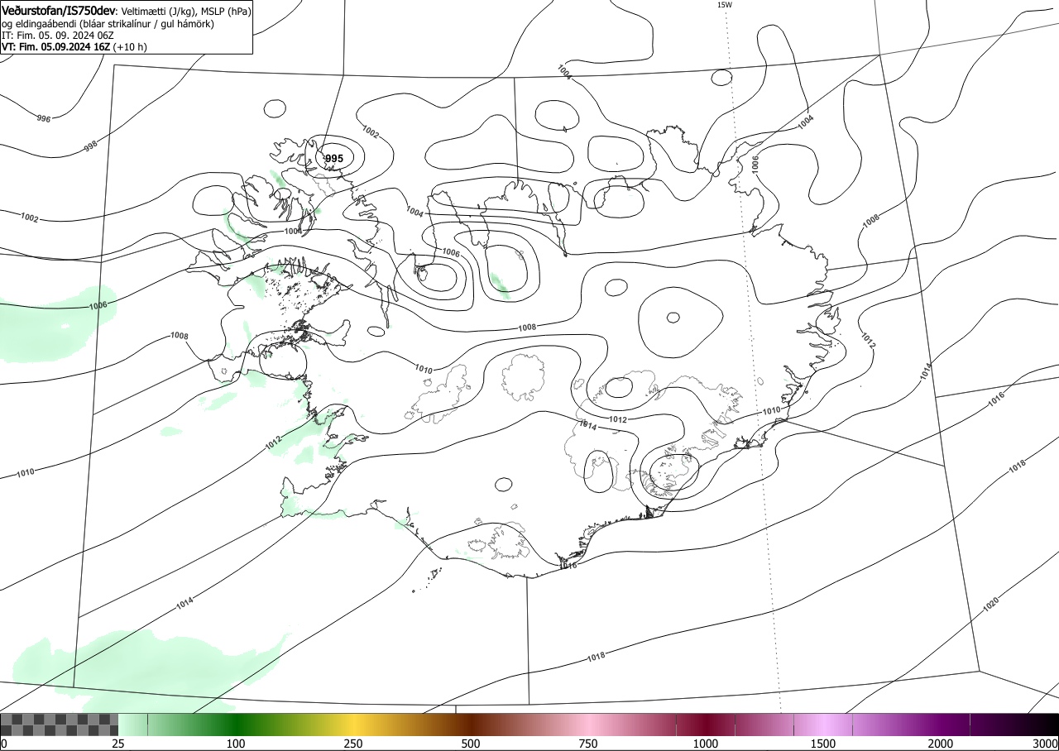This screenshot has height=751, width=1059.
Task: Click the 'og eldingaábendi' legend line
Action: click(108, 24)
